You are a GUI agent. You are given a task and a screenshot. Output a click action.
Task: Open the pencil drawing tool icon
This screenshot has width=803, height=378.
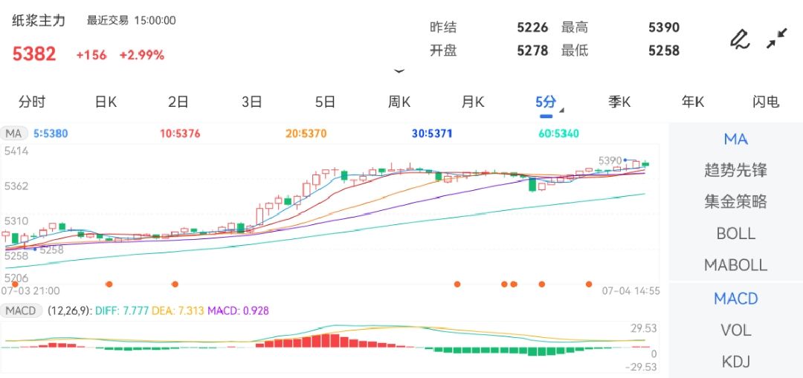point(740,39)
